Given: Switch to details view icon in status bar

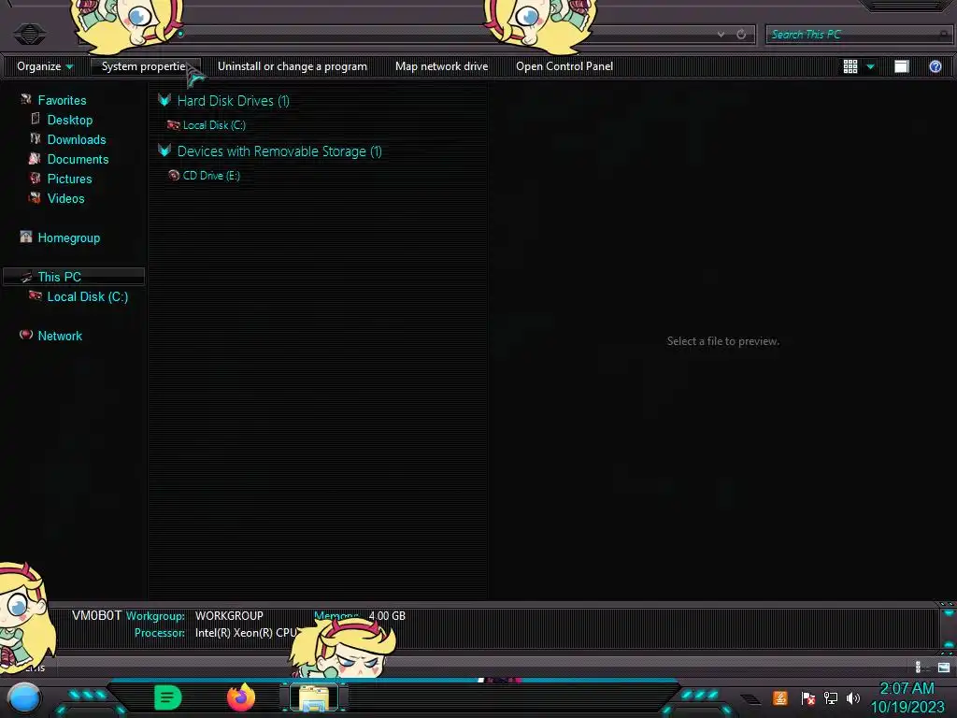Looking at the screenshot, I should 921,668.
